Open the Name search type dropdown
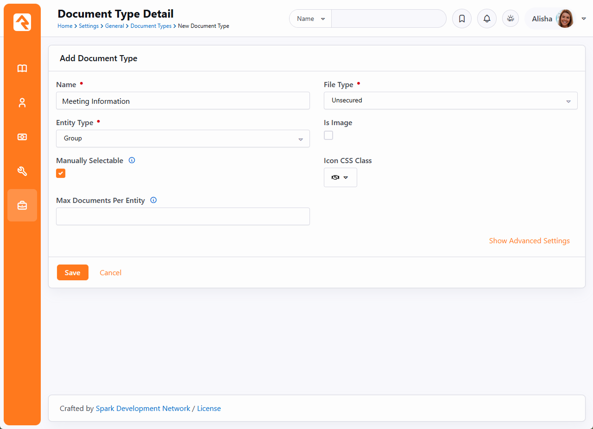 coord(310,19)
